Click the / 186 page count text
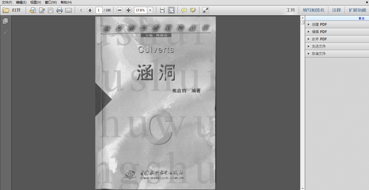The width and height of the screenshot is (369, 190). coord(107,10)
